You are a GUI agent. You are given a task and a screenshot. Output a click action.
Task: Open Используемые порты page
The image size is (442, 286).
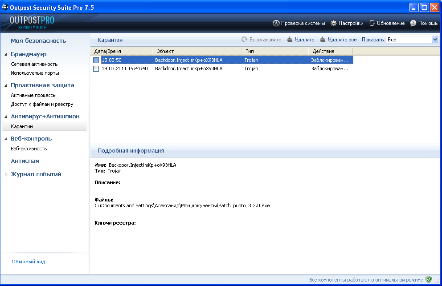pyautogui.click(x=35, y=73)
